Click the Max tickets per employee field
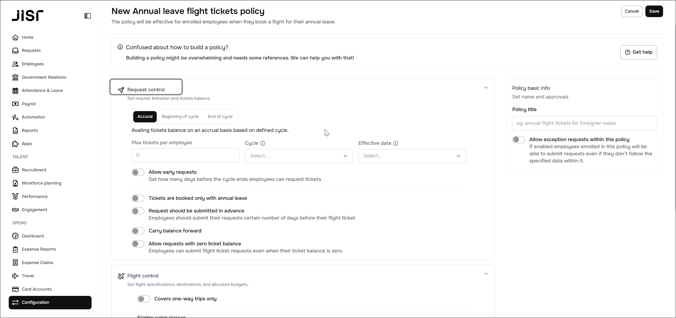This screenshot has height=318, width=676. tap(185, 155)
